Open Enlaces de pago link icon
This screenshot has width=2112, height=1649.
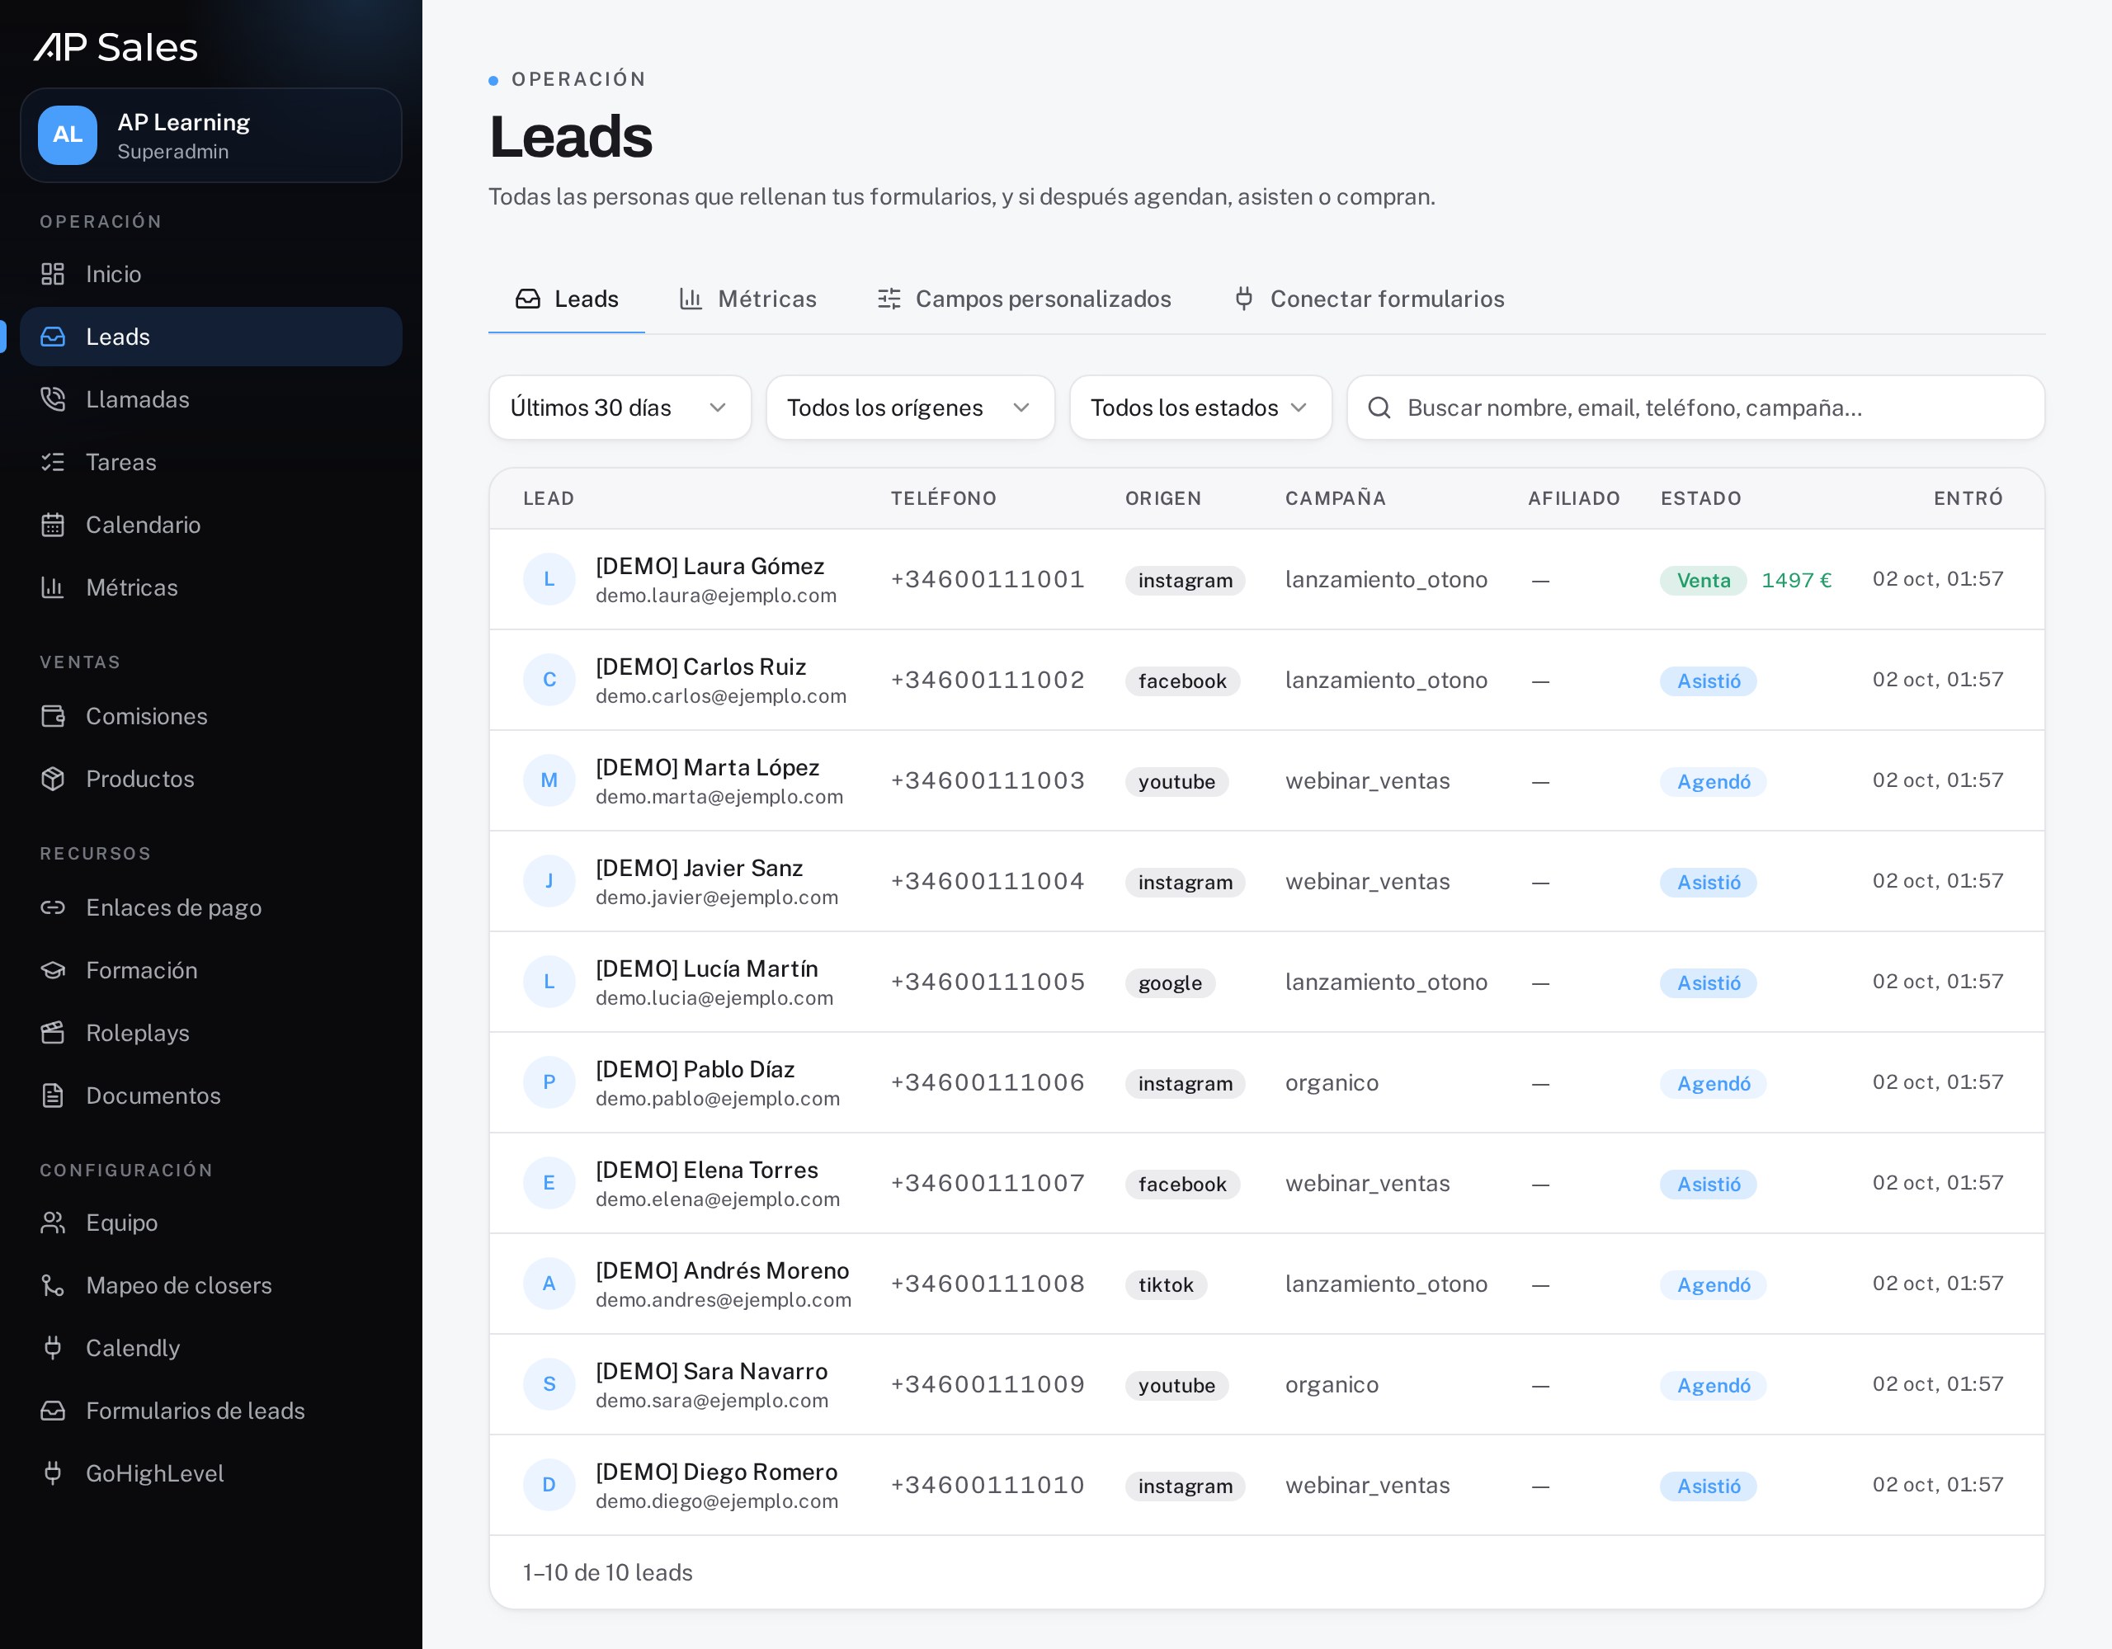pyautogui.click(x=52, y=908)
